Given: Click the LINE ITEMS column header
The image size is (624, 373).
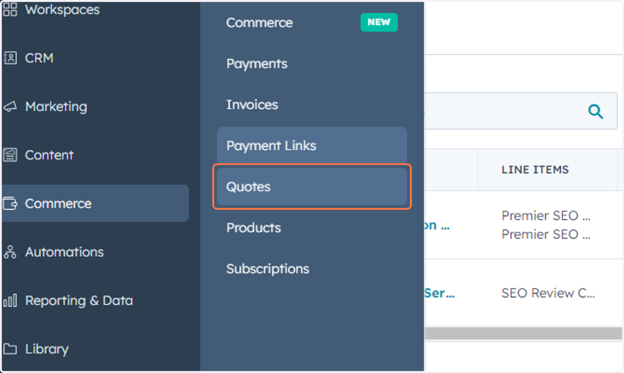Looking at the screenshot, I should (x=535, y=170).
